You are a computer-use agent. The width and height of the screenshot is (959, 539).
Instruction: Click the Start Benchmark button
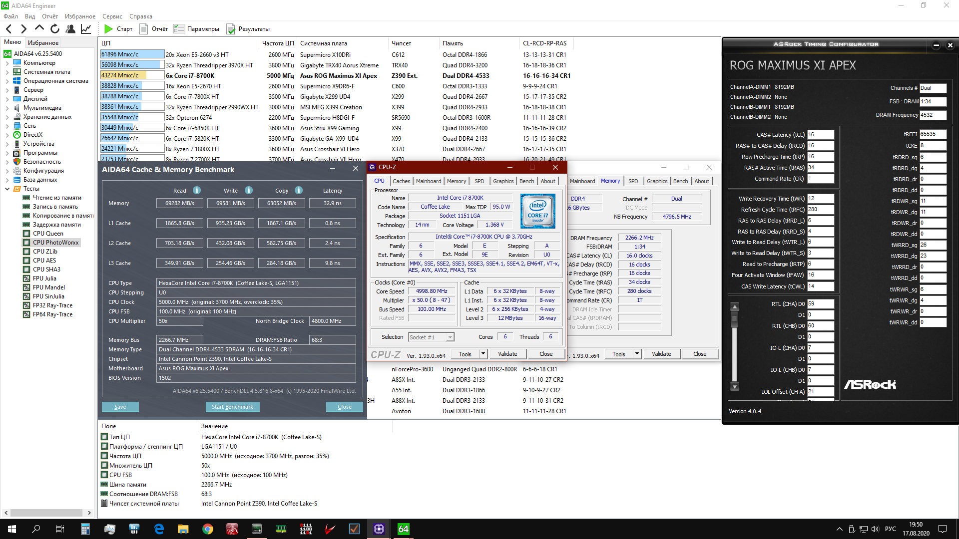coord(232,407)
